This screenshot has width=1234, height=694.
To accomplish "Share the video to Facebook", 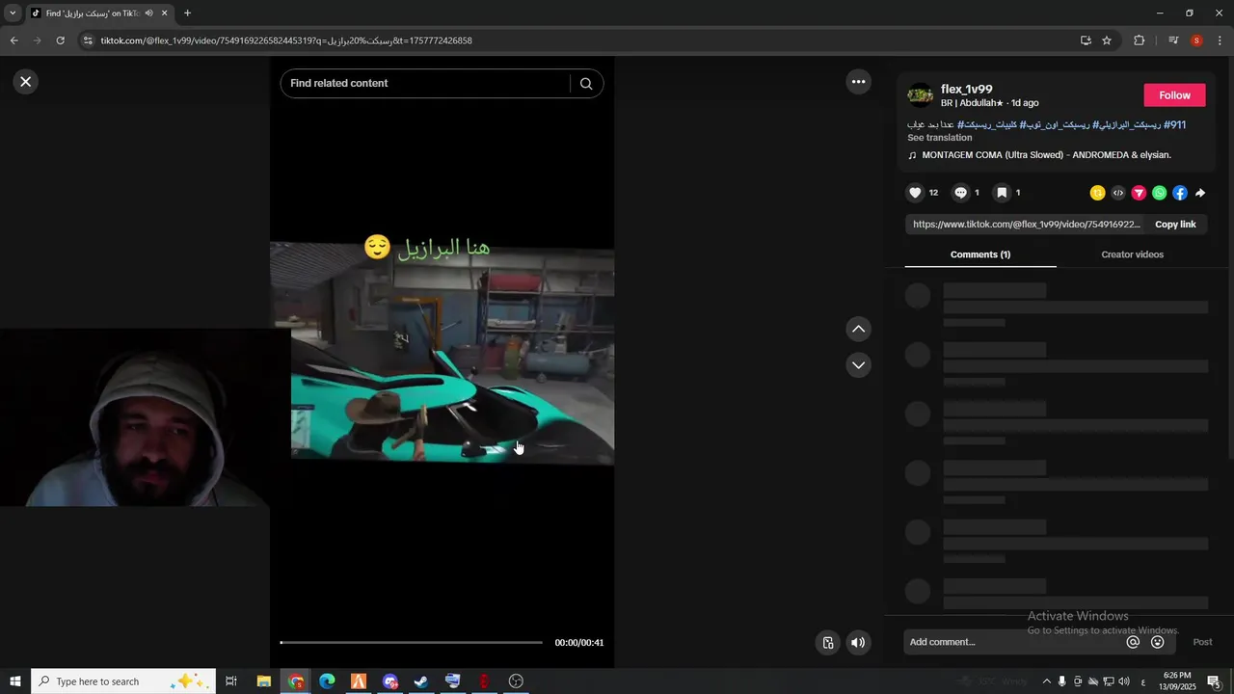I will tap(1179, 193).
